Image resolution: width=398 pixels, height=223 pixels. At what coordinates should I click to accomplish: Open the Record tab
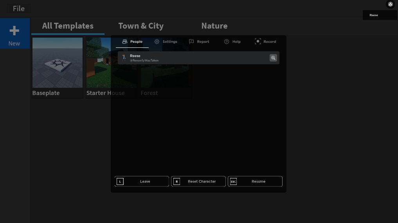[x=265, y=42]
